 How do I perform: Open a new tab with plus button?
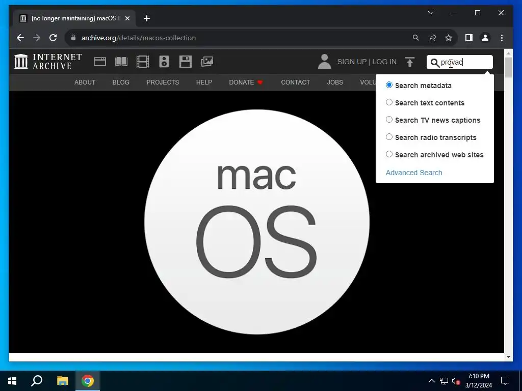pos(146,18)
